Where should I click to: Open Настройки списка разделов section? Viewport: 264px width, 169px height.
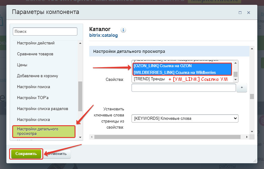42,109
